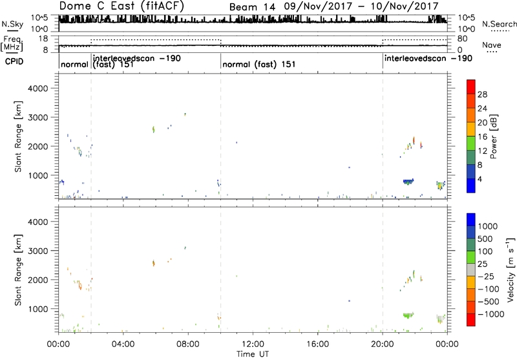Click the '4000' tick of the power panel

38,89
